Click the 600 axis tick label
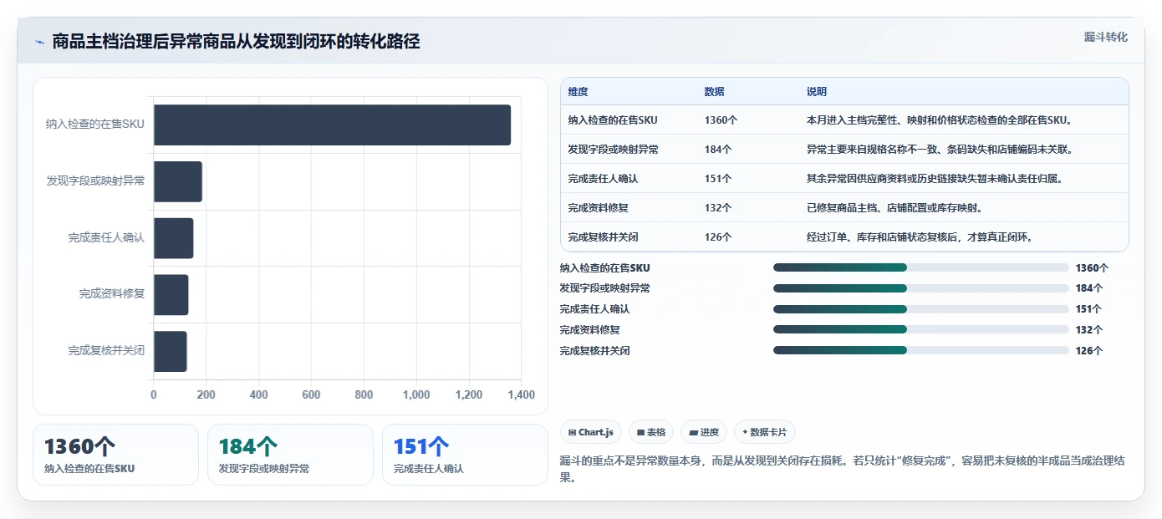The width and height of the screenshot is (1162, 519). point(311,395)
